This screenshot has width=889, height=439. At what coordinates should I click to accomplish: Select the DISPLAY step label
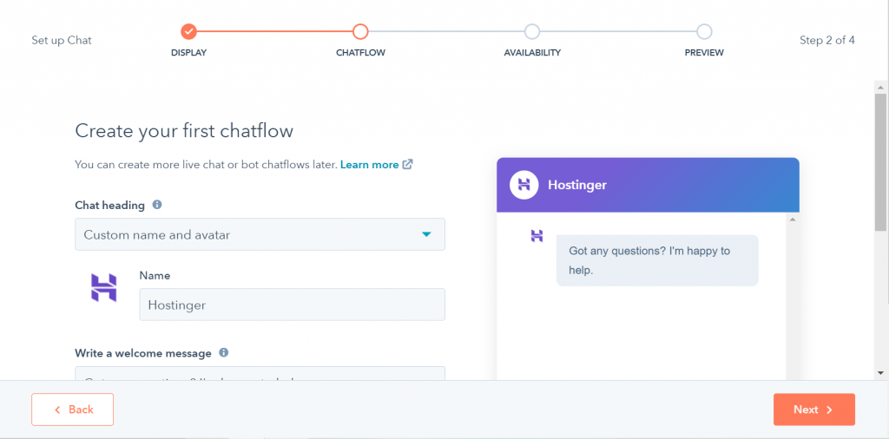coord(188,53)
